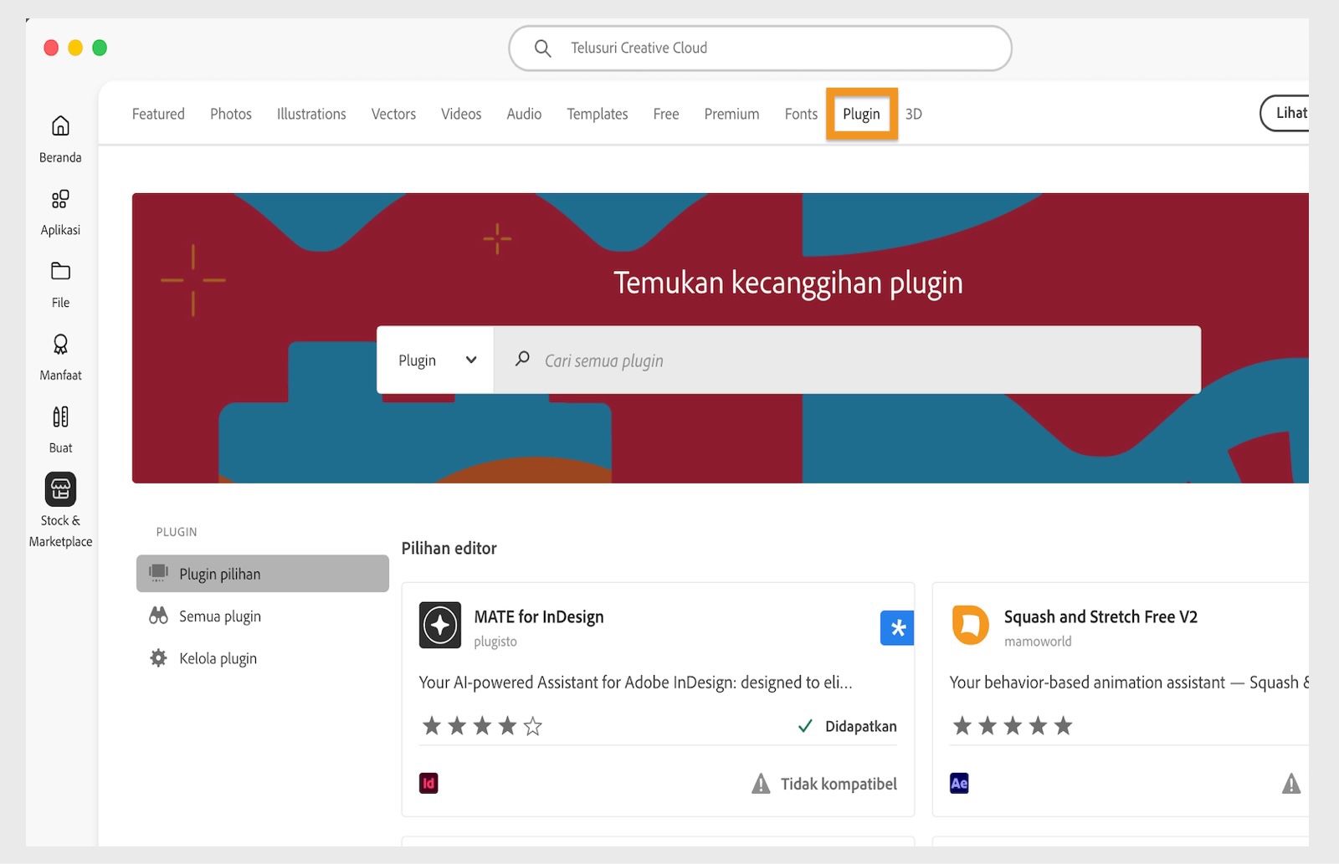Switch to the Videos tab

(461, 114)
